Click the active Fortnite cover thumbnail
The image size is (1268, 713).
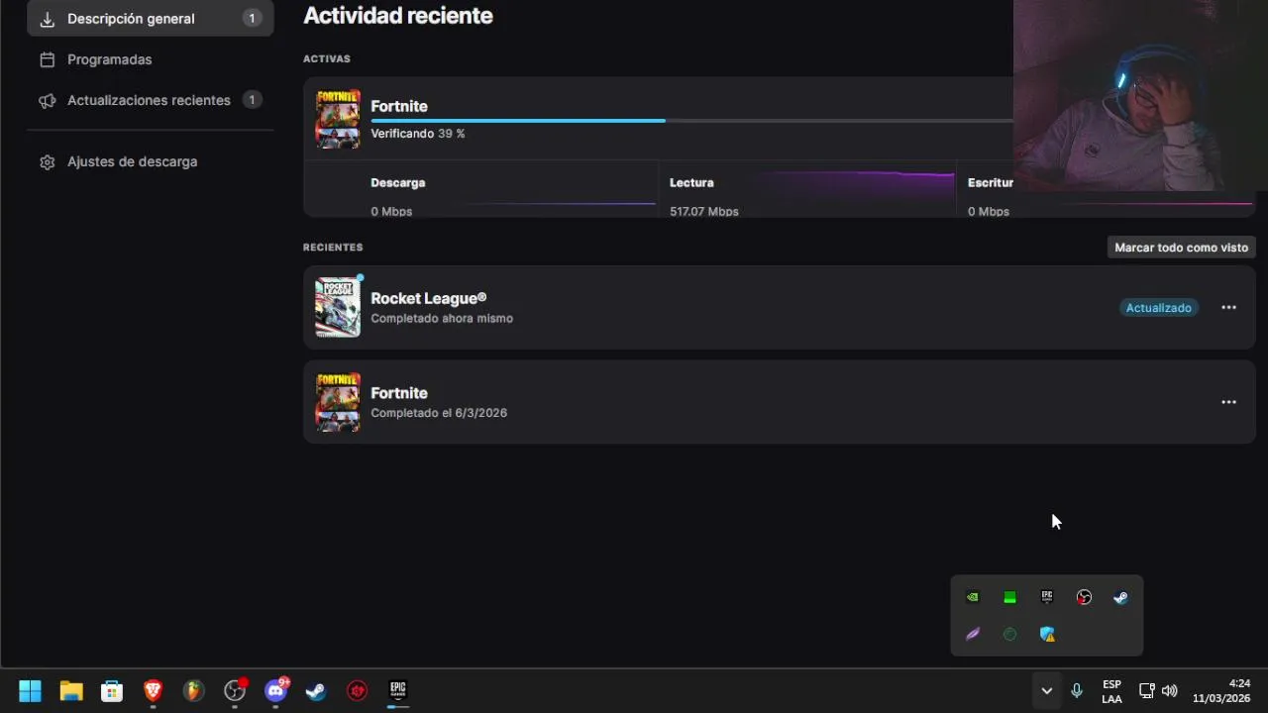click(338, 119)
